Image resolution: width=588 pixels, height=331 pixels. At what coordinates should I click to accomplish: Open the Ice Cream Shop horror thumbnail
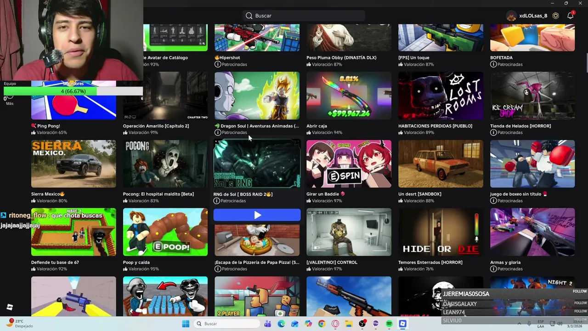click(x=532, y=96)
